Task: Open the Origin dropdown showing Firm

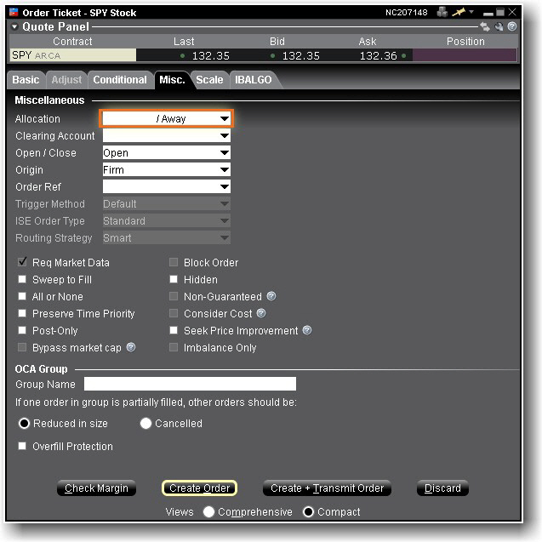Action: coord(167,169)
